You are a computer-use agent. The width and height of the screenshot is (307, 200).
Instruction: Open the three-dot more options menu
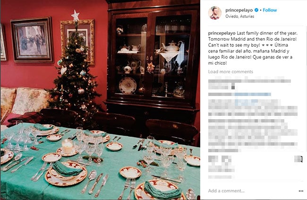[x=301, y=191]
